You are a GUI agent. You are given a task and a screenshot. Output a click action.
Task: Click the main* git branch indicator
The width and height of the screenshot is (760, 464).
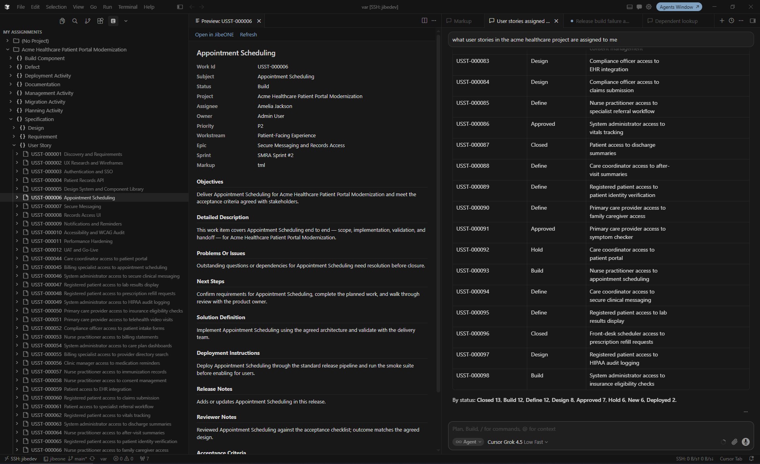[x=77, y=459]
